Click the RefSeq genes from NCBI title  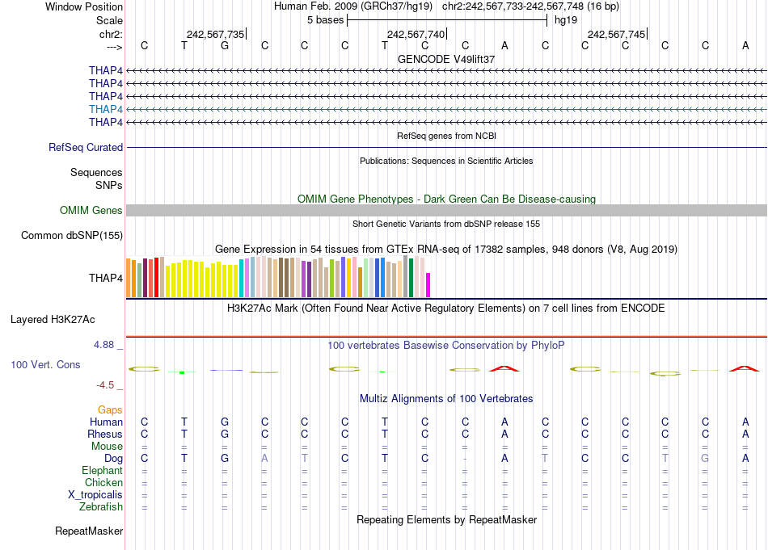[x=446, y=136]
